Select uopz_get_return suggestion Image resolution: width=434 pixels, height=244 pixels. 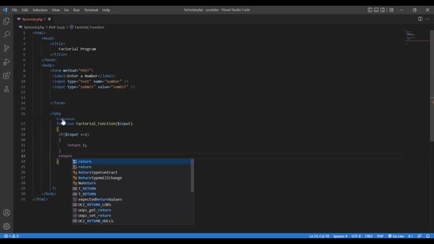tap(132, 210)
